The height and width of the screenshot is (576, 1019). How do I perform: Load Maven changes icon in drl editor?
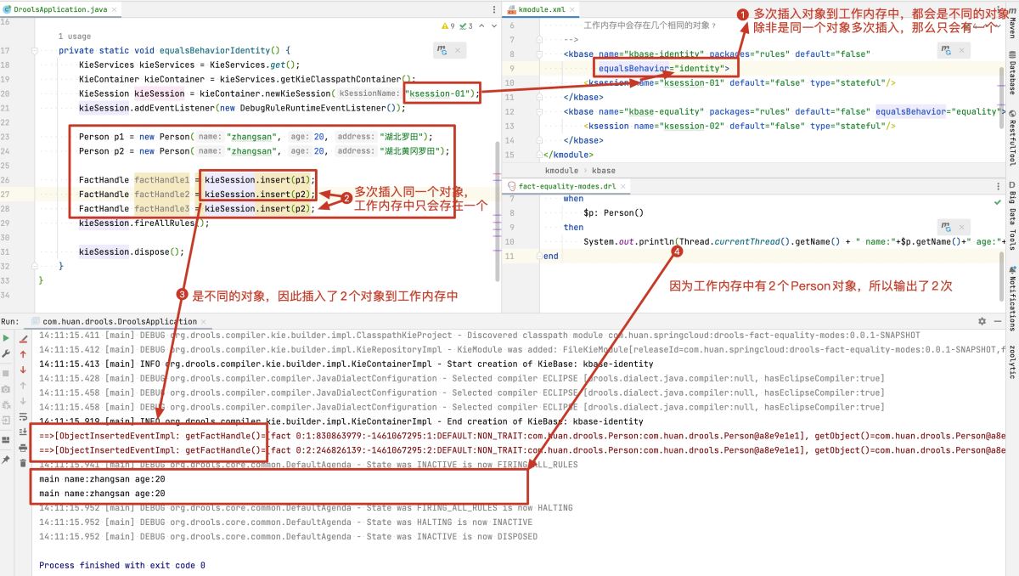pyautogui.click(x=948, y=227)
